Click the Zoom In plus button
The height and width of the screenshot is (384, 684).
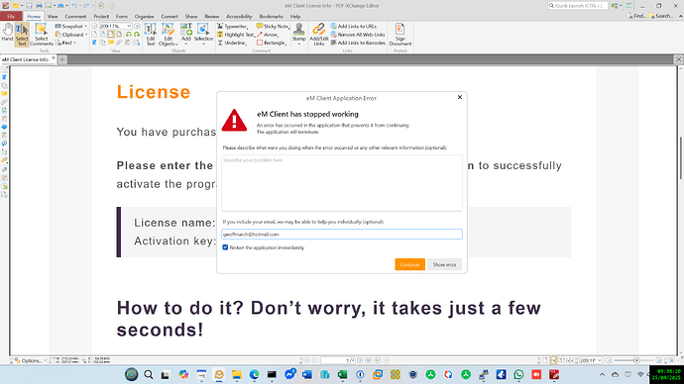click(x=137, y=26)
